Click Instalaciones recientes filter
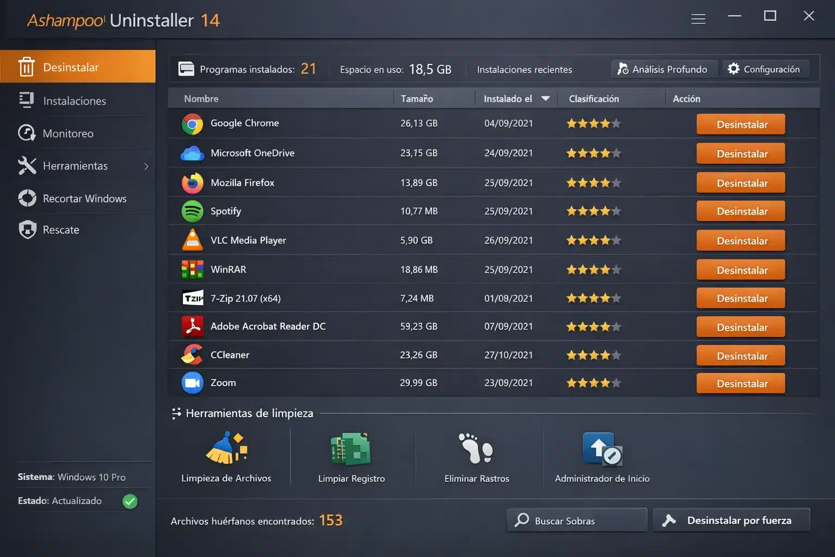The height and width of the screenshot is (557, 835). [524, 69]
